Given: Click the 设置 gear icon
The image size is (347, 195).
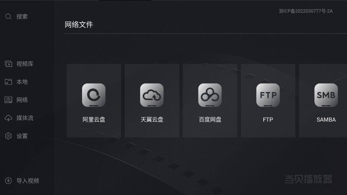Looking at the screenshot, I should [8, 136].
